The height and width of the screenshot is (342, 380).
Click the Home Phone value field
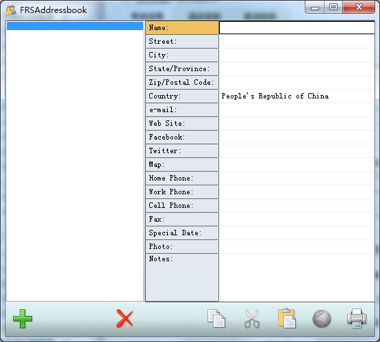pos(296,178)
